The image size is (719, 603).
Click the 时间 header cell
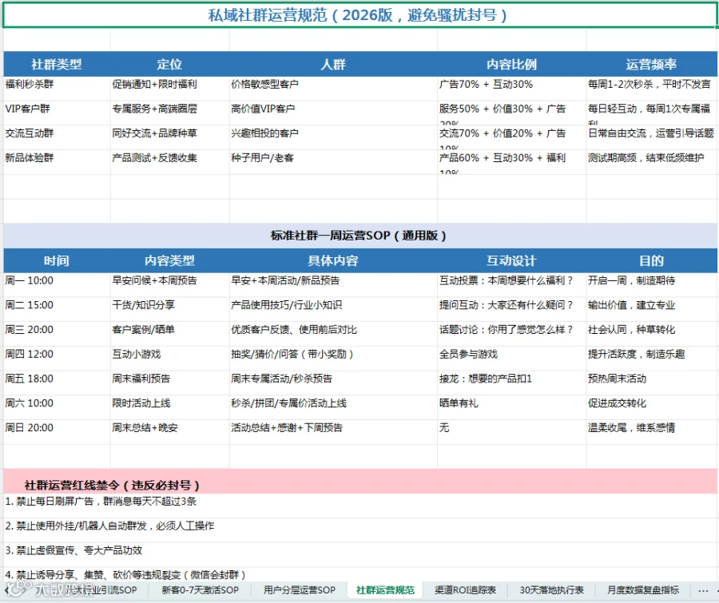pos(57,260)
